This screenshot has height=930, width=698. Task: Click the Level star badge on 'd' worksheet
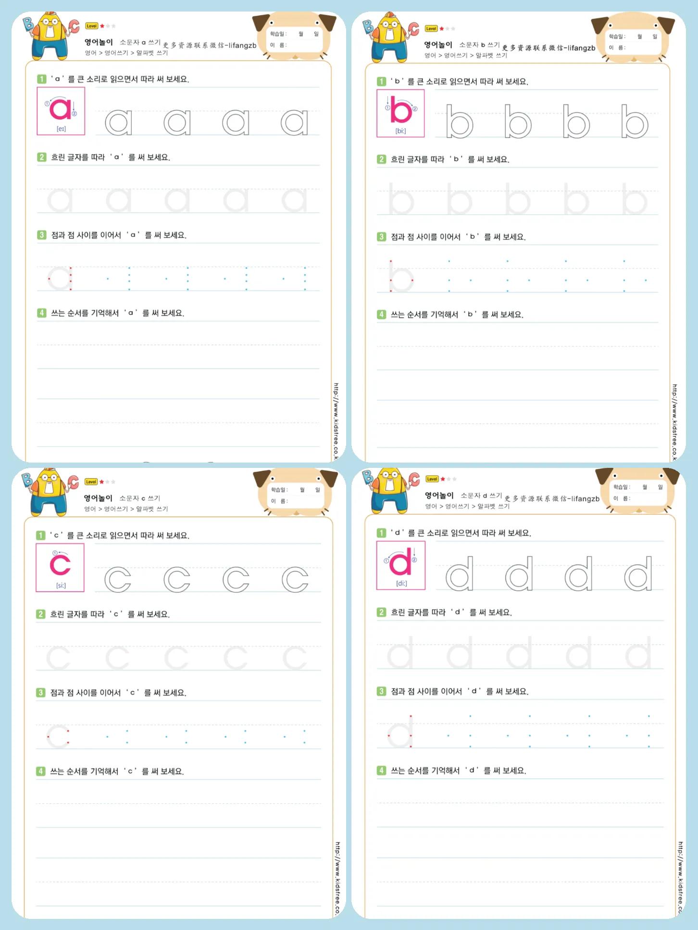point(441,479)
